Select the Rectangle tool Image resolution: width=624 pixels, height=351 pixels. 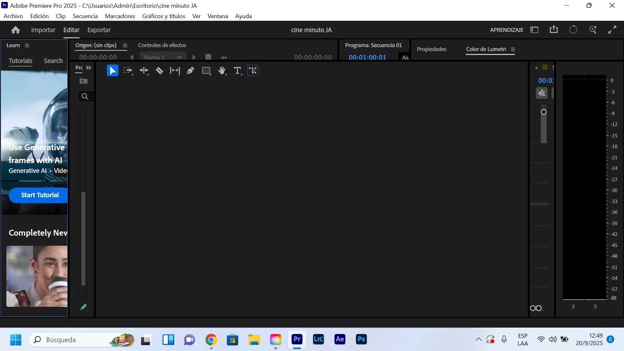click(x=206, y=71)
